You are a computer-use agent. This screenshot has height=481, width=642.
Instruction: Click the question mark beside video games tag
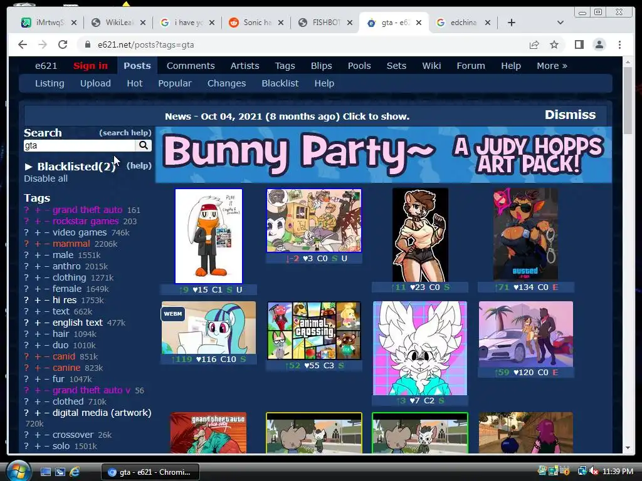pos(26,232)
